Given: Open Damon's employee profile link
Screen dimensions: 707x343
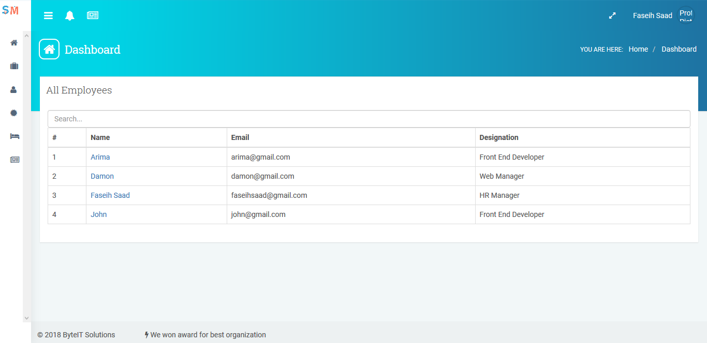Looking at the screenshot, I should 102,176.
